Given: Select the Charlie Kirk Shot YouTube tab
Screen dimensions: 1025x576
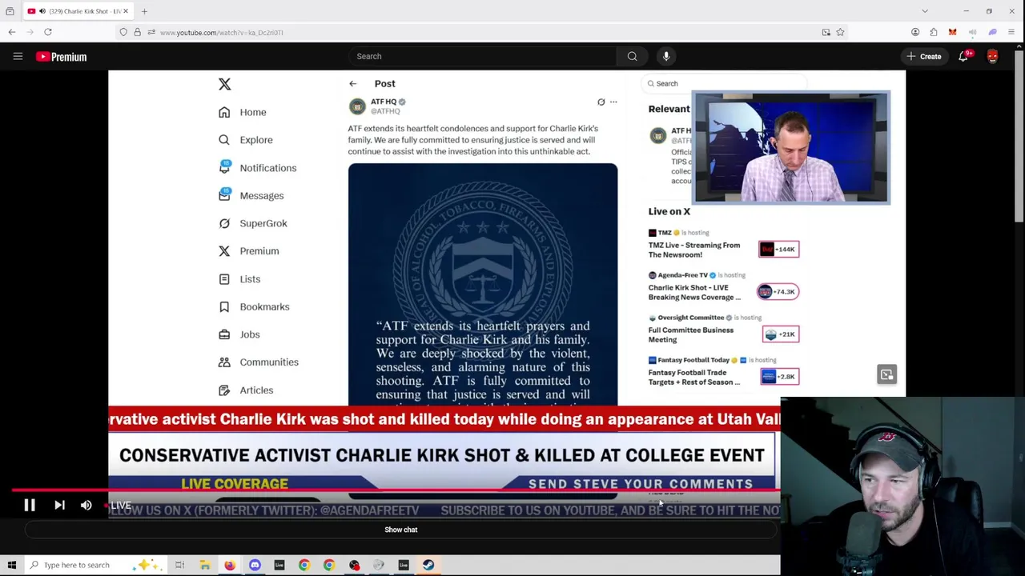Looking at the screenshot, I should coord(78,11).
